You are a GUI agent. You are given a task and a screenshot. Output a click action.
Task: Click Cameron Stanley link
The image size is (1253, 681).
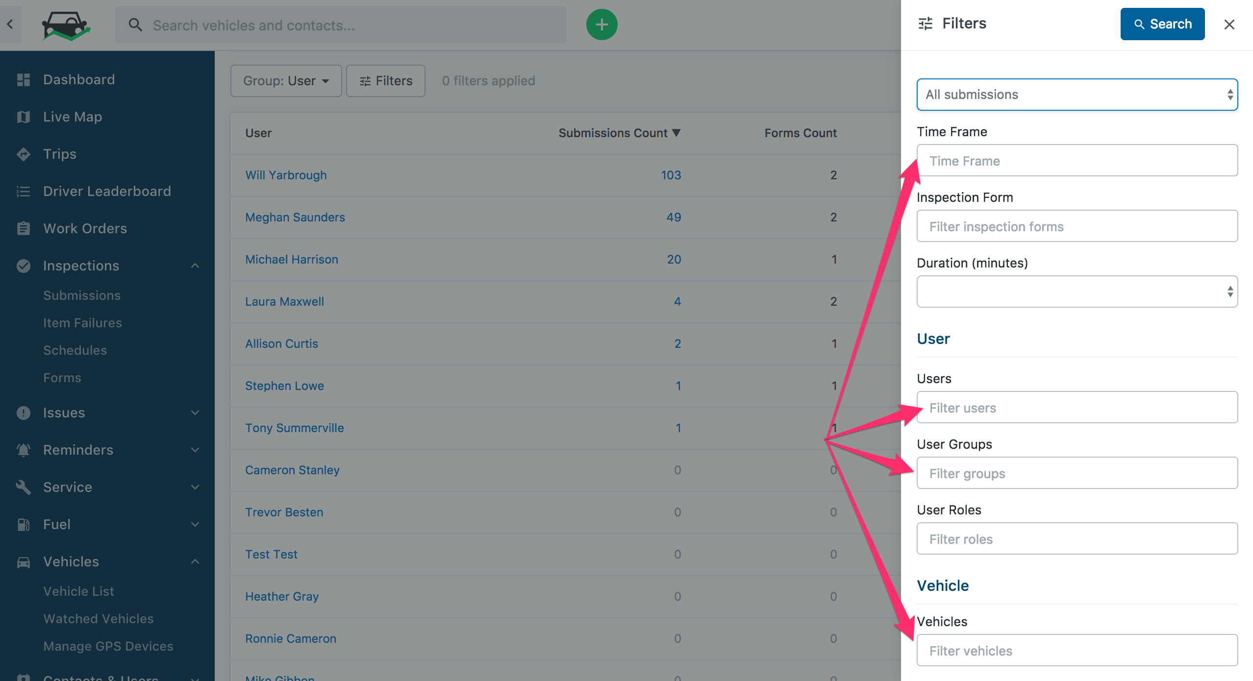coord(293,470)
